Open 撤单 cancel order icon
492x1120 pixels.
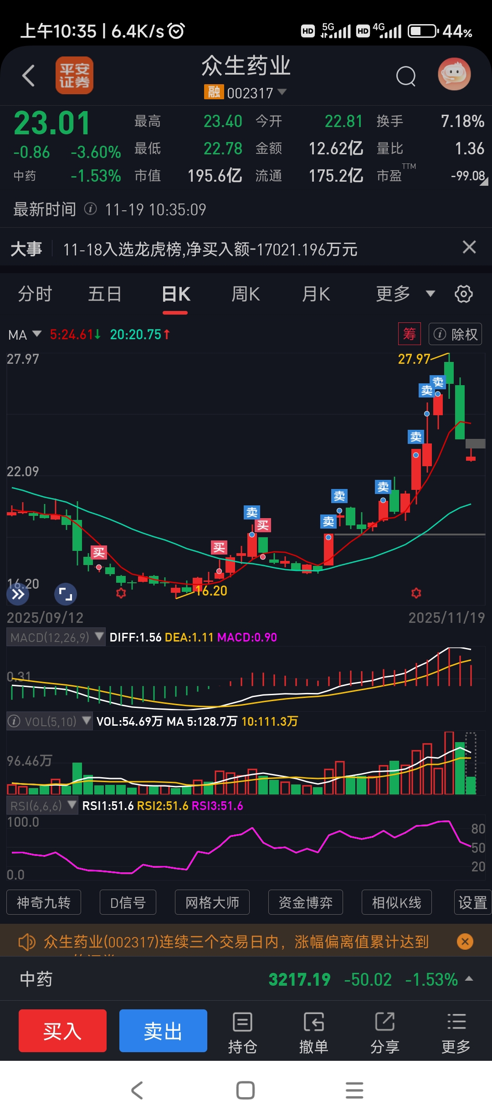click(x=313, y=1033)
